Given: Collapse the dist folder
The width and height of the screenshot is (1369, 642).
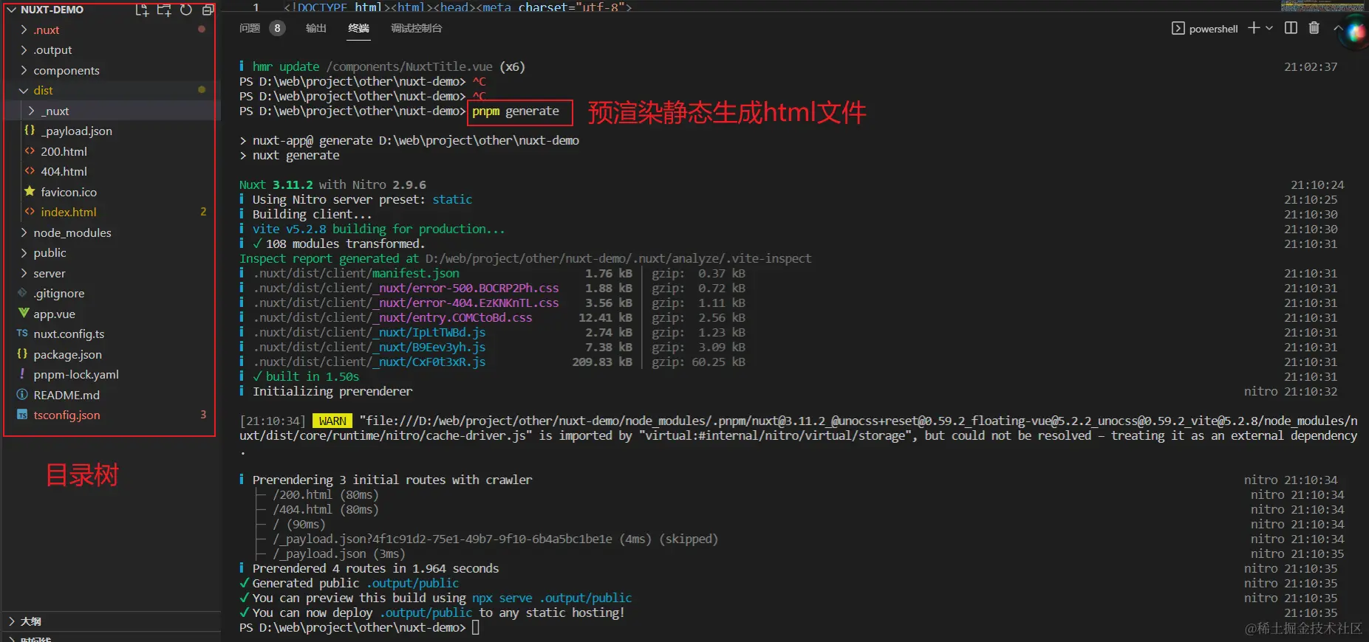Looking at the screenshot, I should pyautogui.click(x=24, y=90).
